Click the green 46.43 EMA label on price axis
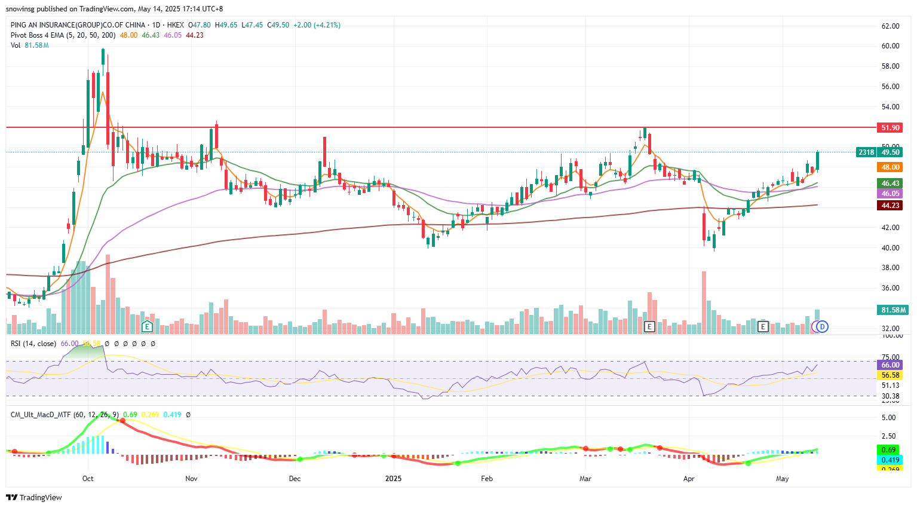 coord(890,183)
